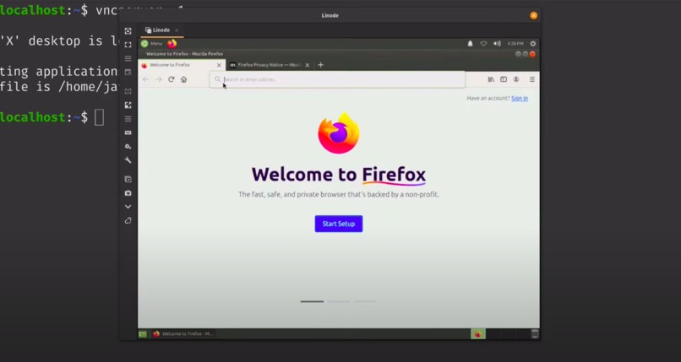This screenshot has height=362, width=681.
Task: Open the Firefox library icon
Action: click(x=491, y=79)
